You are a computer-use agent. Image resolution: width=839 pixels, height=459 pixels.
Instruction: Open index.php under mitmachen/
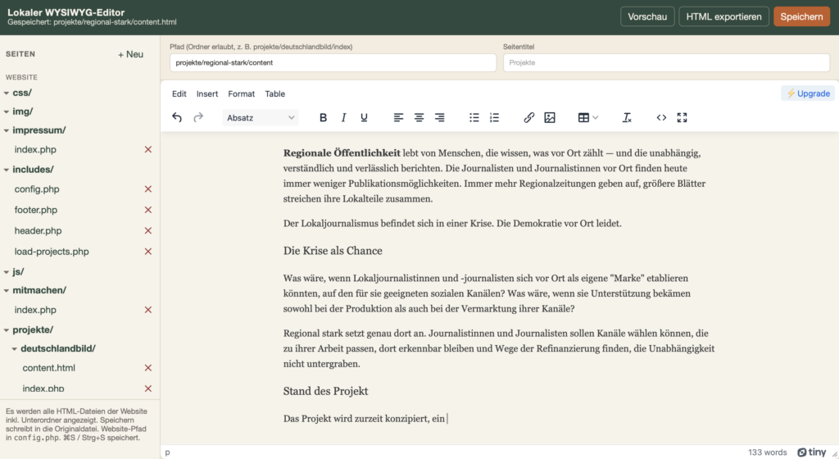35,310
